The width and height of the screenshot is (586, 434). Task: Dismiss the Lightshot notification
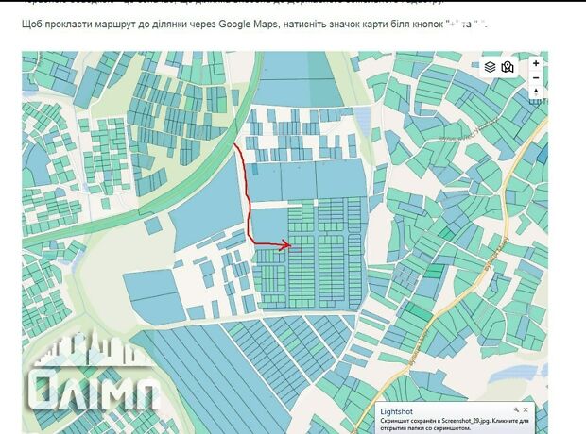click(527, 411)
